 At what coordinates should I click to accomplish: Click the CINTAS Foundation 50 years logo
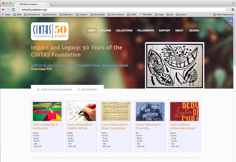point(50,31)
